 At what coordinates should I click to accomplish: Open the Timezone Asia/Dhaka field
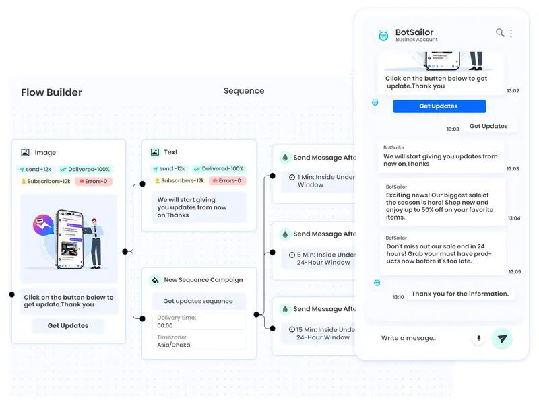[199, 341]
